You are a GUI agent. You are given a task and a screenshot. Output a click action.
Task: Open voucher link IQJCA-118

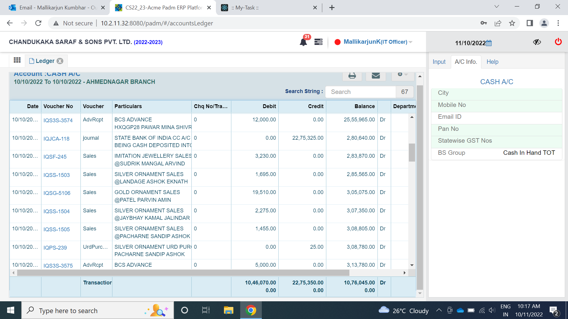[57, 139]
